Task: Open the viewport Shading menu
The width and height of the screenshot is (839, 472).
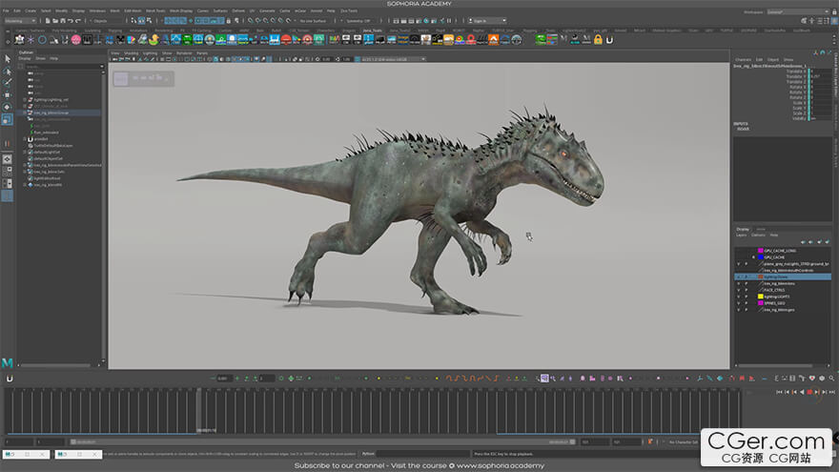Action: pos(132,53)
